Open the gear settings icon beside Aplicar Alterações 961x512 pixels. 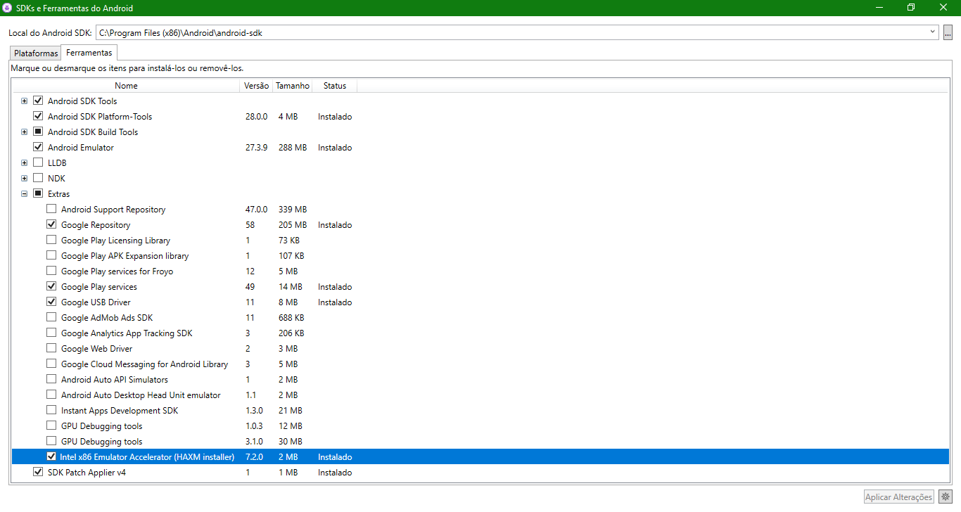pos(946,497)
